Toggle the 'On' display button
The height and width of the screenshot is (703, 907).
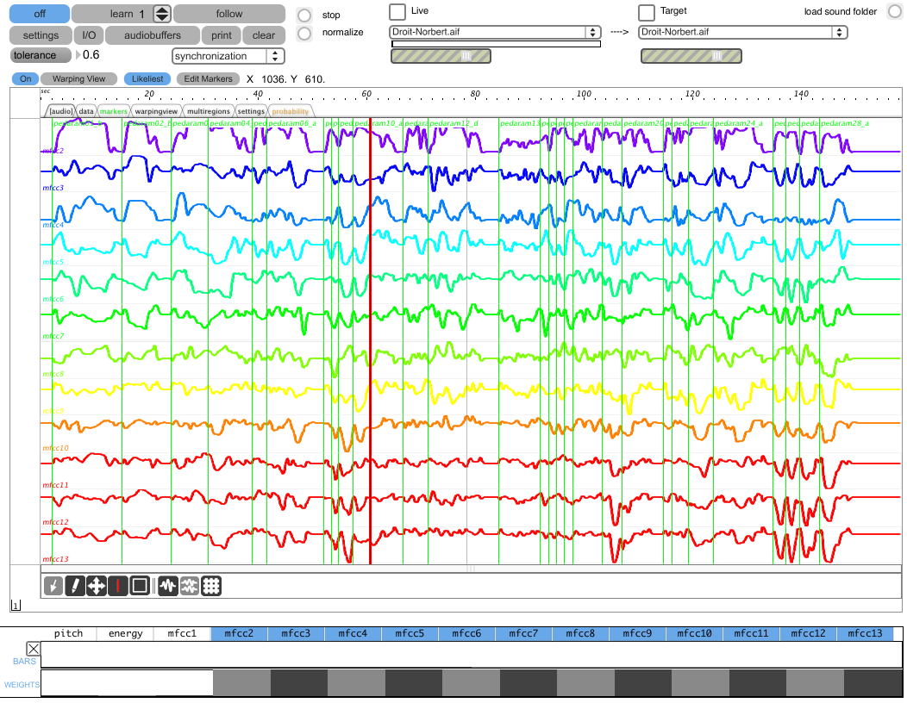click(26, 78)
